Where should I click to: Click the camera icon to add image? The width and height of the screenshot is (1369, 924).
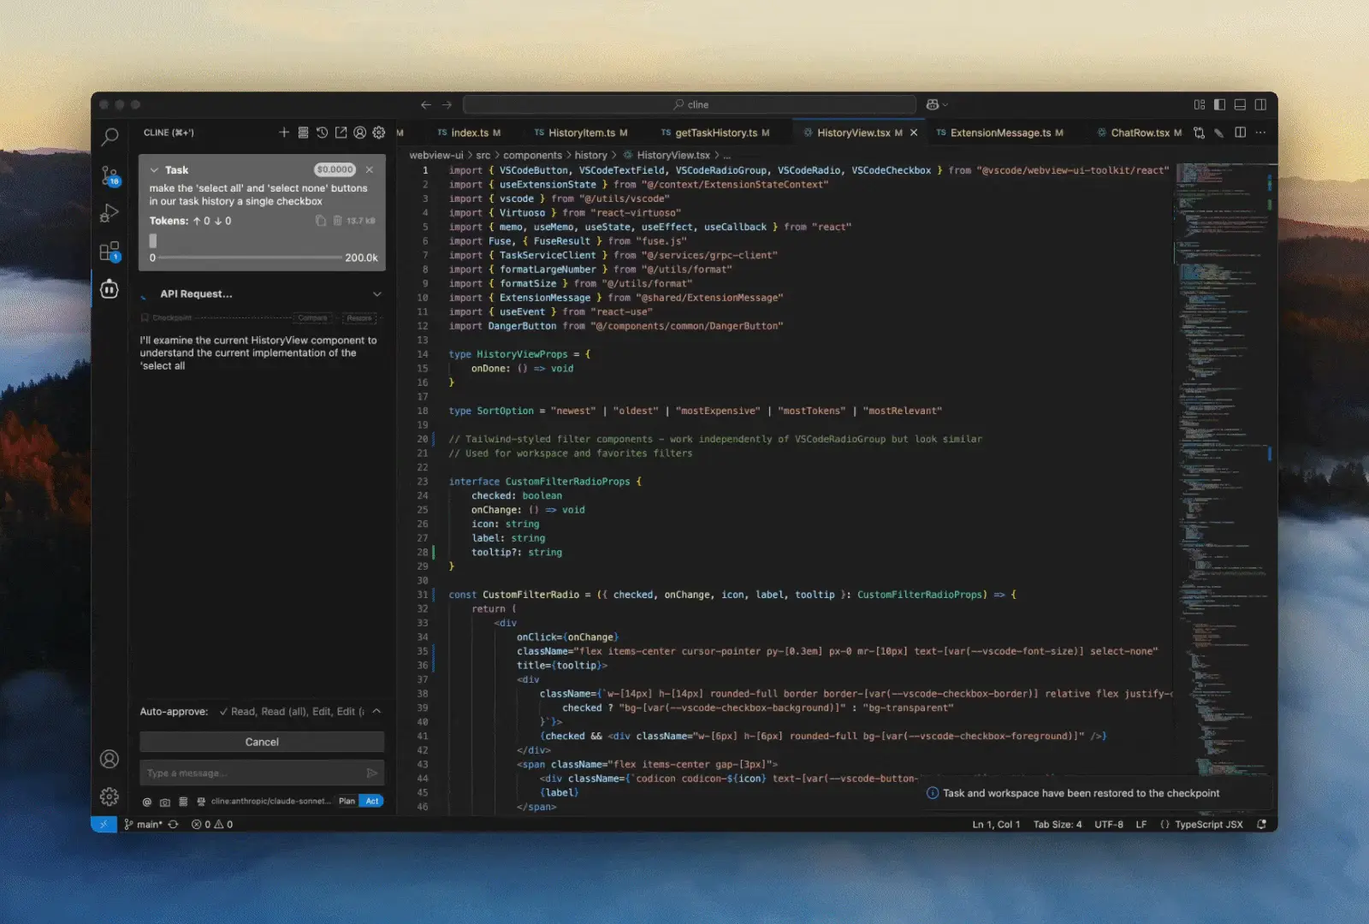click(x=165, y=802)
